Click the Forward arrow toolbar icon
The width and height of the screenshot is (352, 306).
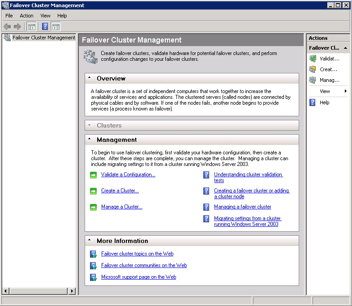(x=17, y=27)
